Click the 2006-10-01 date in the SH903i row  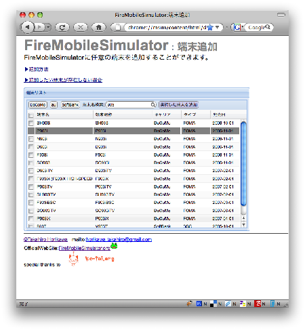pyautogui.click(x=223, y=123)
